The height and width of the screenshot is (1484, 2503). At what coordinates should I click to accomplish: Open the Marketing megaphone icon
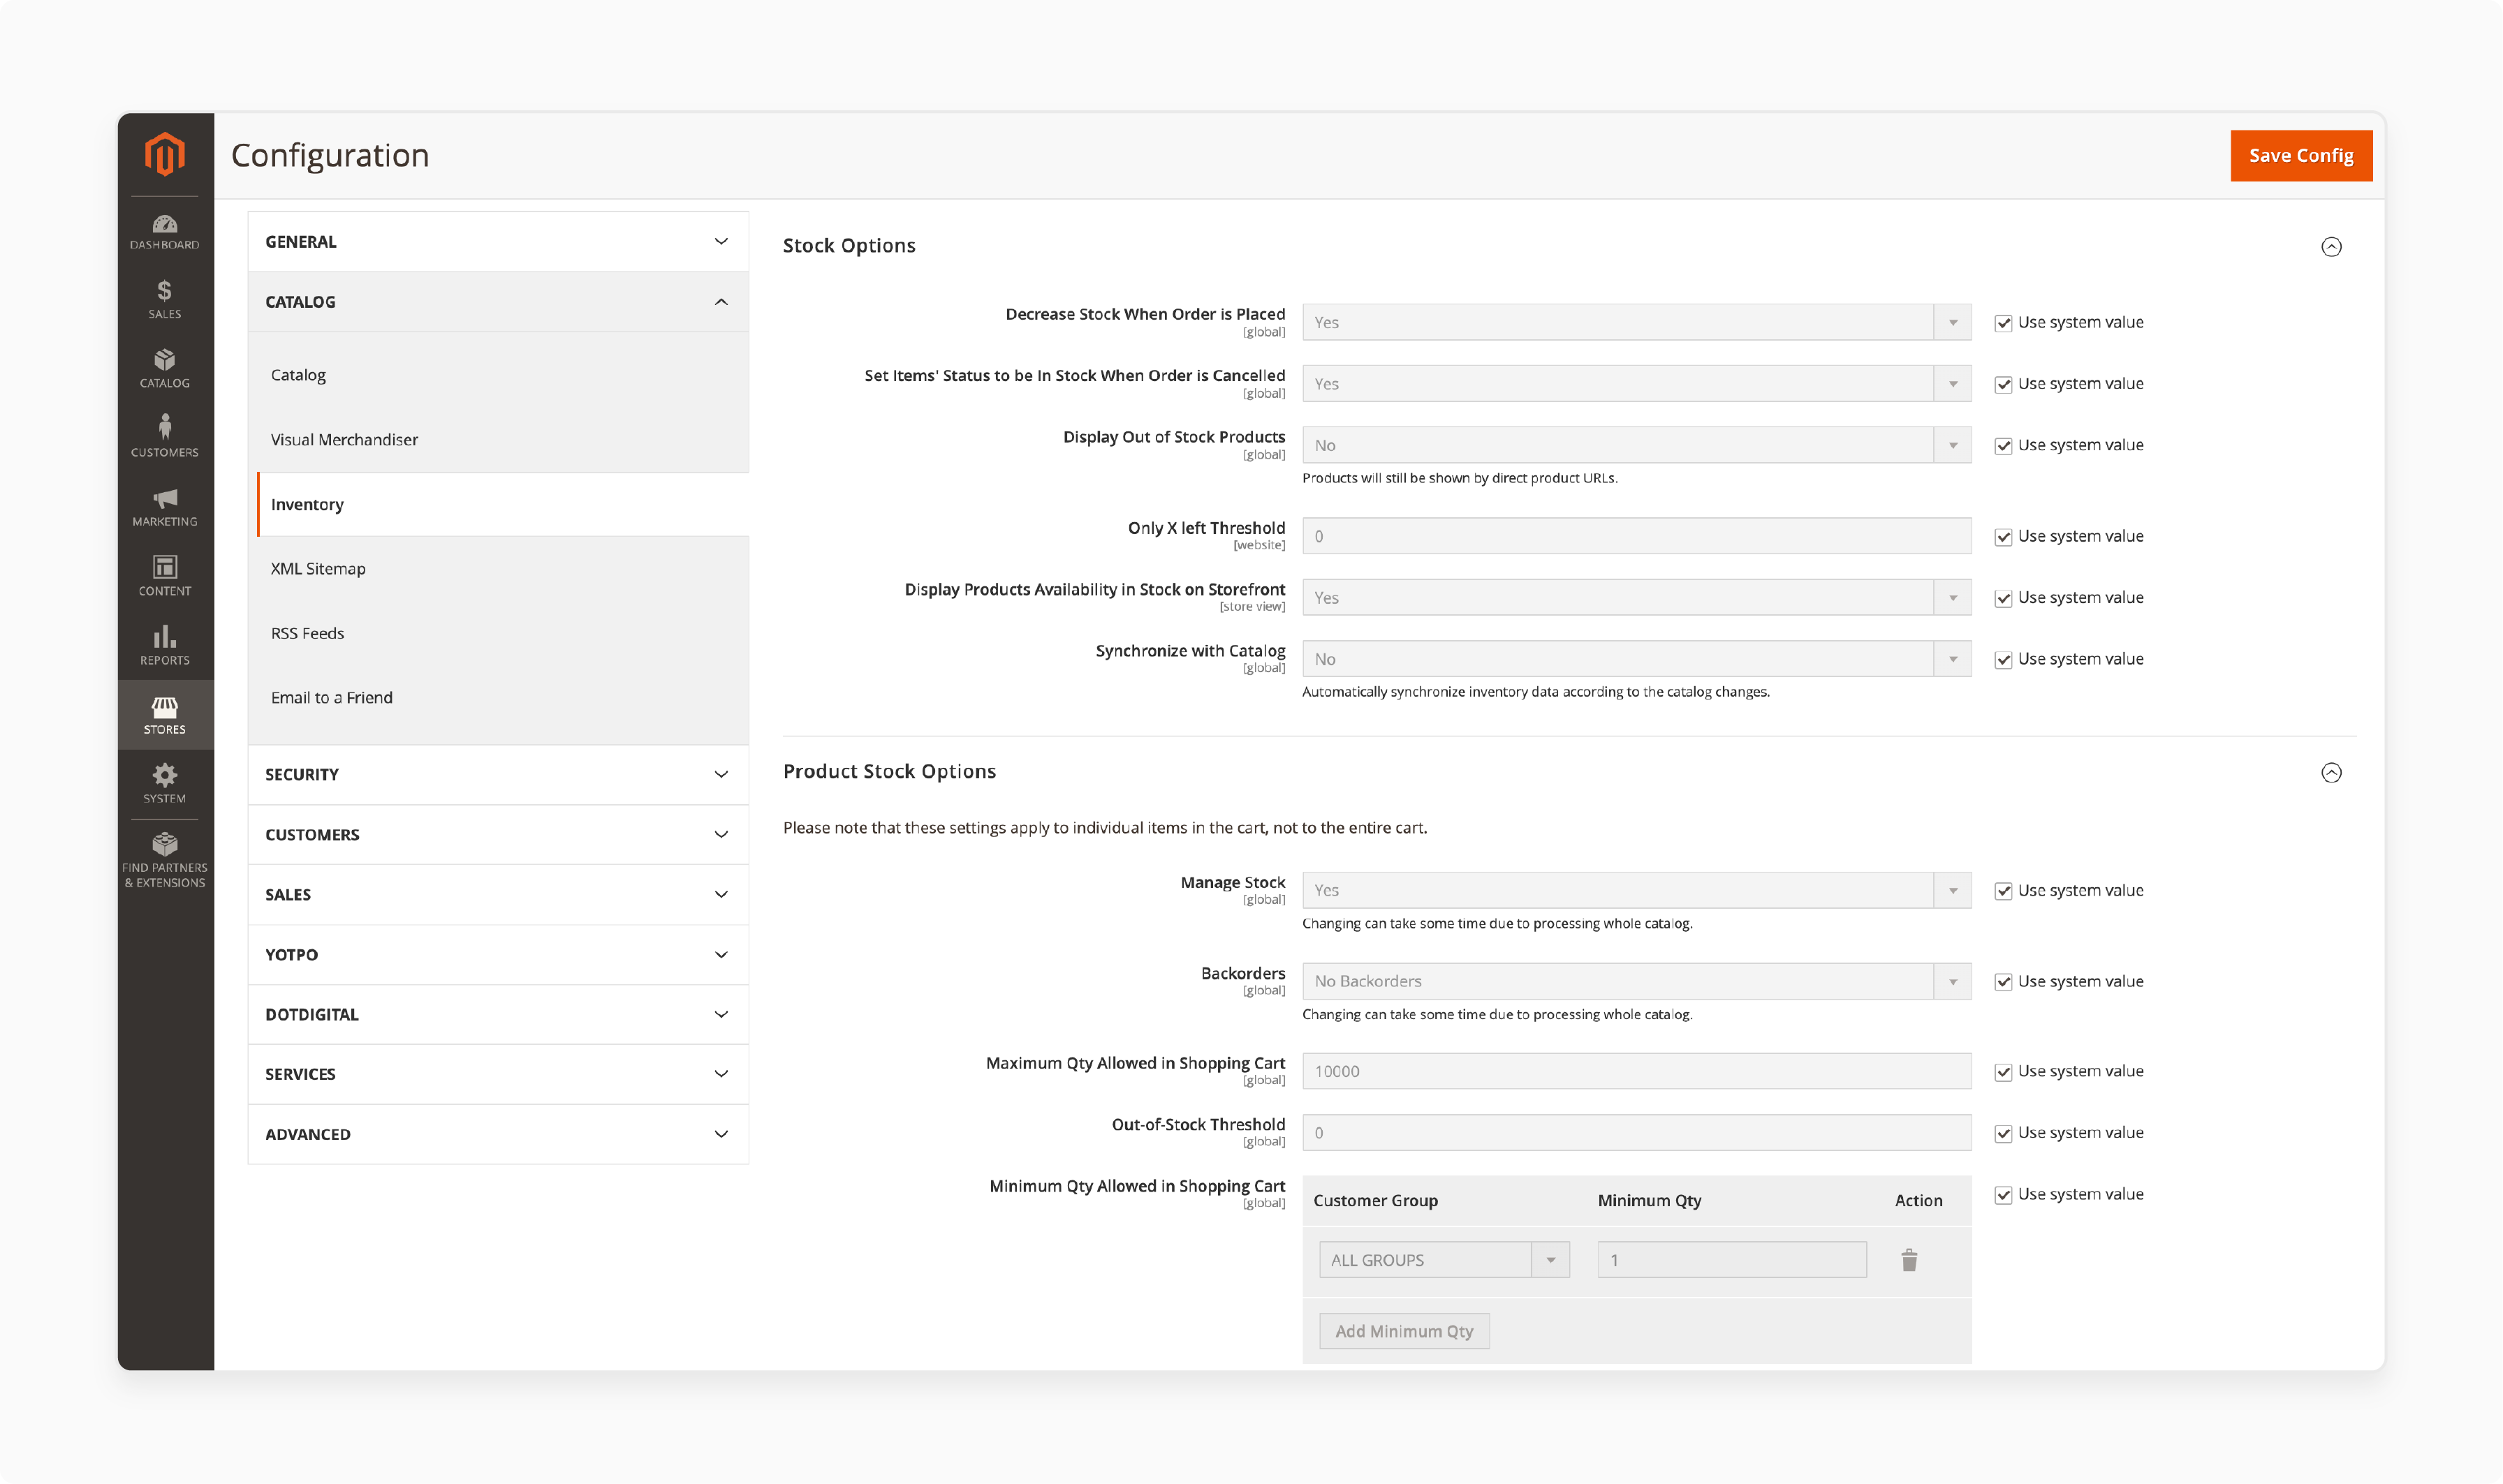click(165, 508)
